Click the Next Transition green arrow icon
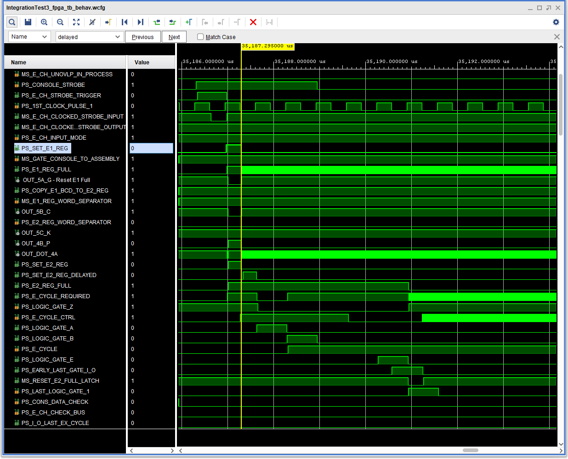This screenshot has height=459, width=568. coord(173,22)
